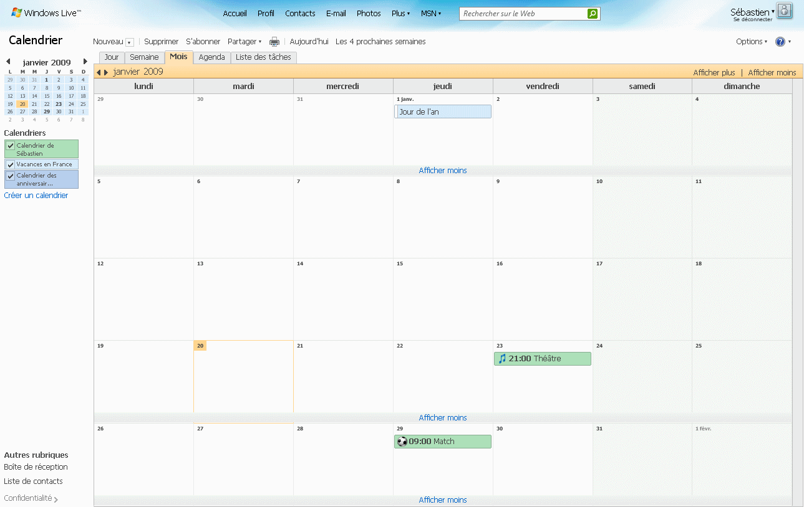Click the Nouveau button
The height and width of the screenshot is (507, 804).
(x=109, y=42)
